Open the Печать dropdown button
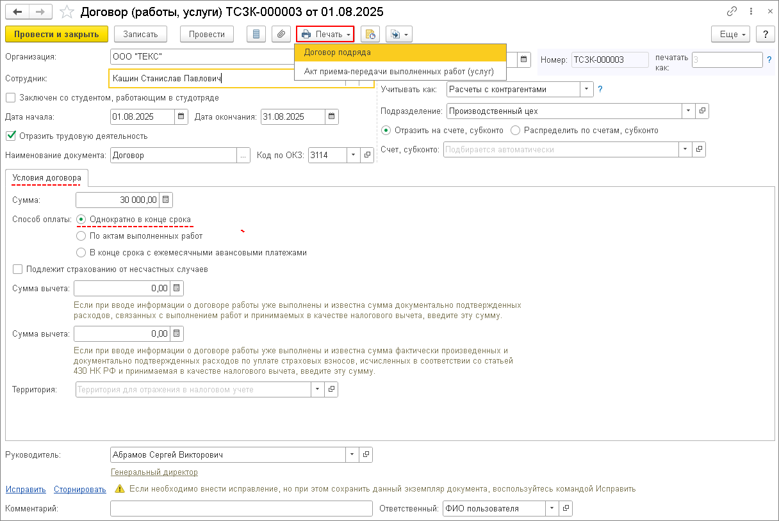 [x=325, y=34]
